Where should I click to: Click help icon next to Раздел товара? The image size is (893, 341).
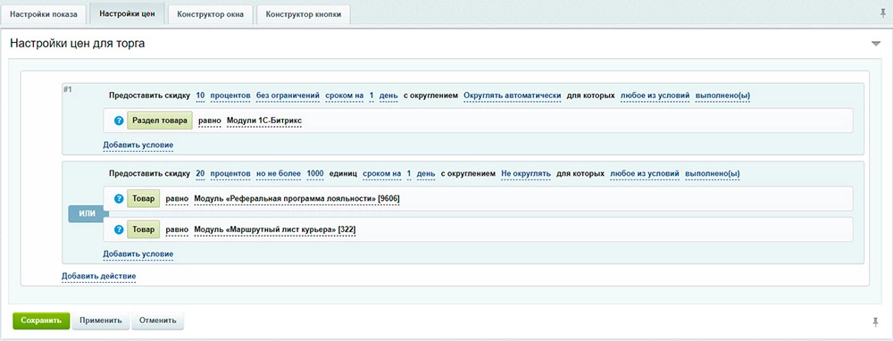pyautogui.click(x=119, y=121)
